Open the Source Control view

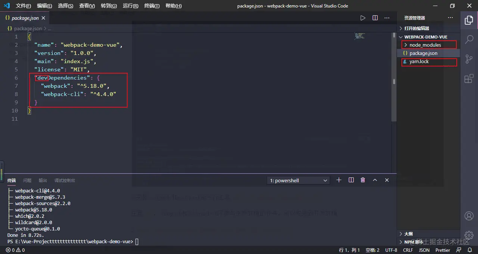pyautogui.click(x=469, y=59)
